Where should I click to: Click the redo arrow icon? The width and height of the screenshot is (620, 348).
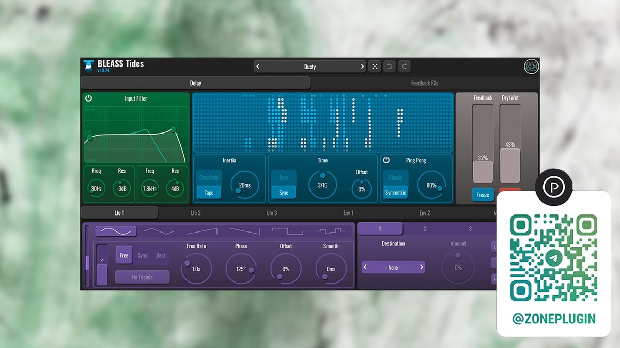pos(405,67)
